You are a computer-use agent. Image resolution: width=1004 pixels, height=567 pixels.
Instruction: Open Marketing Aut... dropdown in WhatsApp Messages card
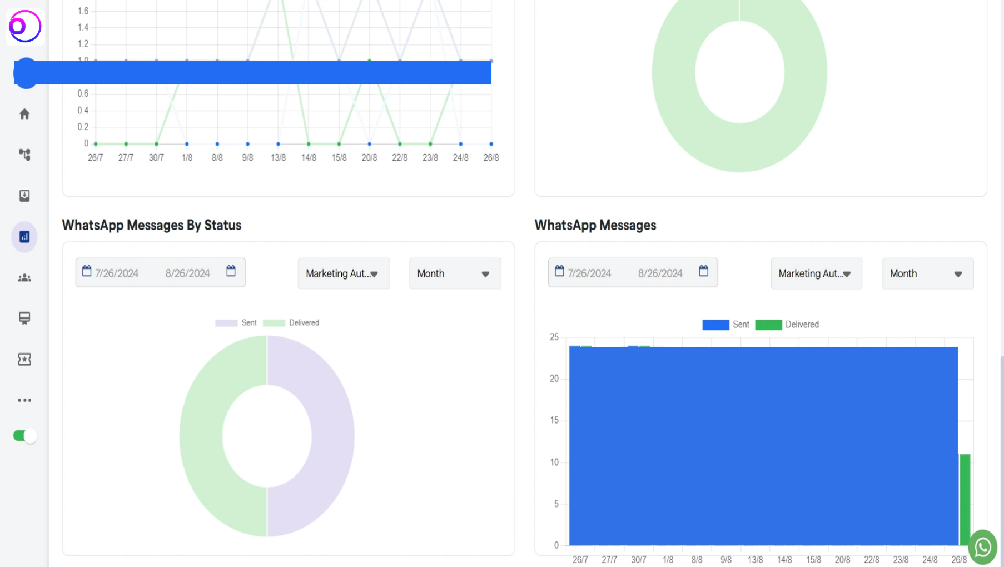coord(816,273)
